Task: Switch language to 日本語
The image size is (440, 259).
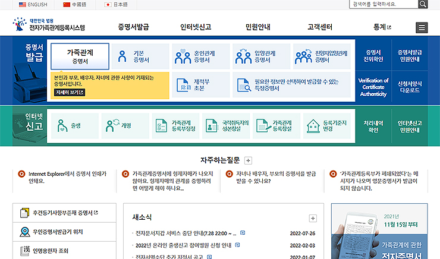Action: [x=116, y=5]
